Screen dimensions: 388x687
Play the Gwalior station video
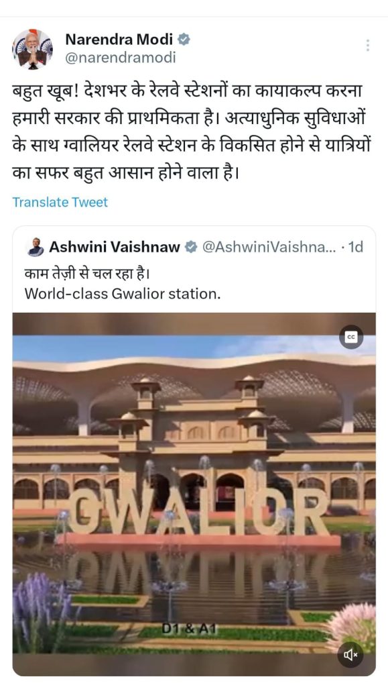(x=194, y=494)
